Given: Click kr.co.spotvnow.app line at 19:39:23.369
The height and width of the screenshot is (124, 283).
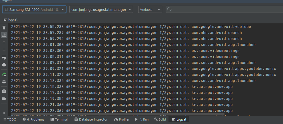Looking at the screenshot, I should coord(122,111).
